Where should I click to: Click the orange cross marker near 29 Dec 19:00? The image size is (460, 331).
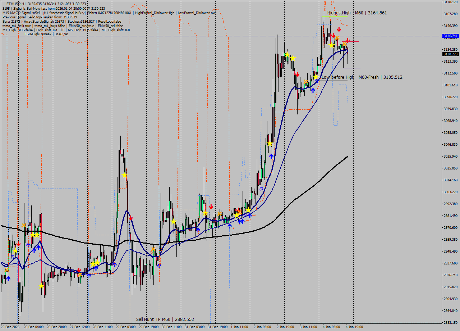(x=154, y=248)
